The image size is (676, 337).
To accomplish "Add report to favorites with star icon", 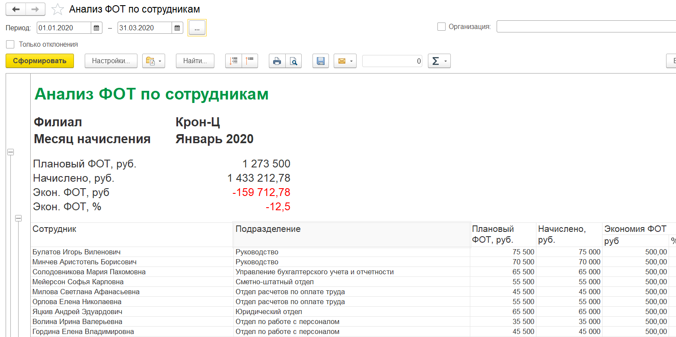I will [x=57, y=10].
